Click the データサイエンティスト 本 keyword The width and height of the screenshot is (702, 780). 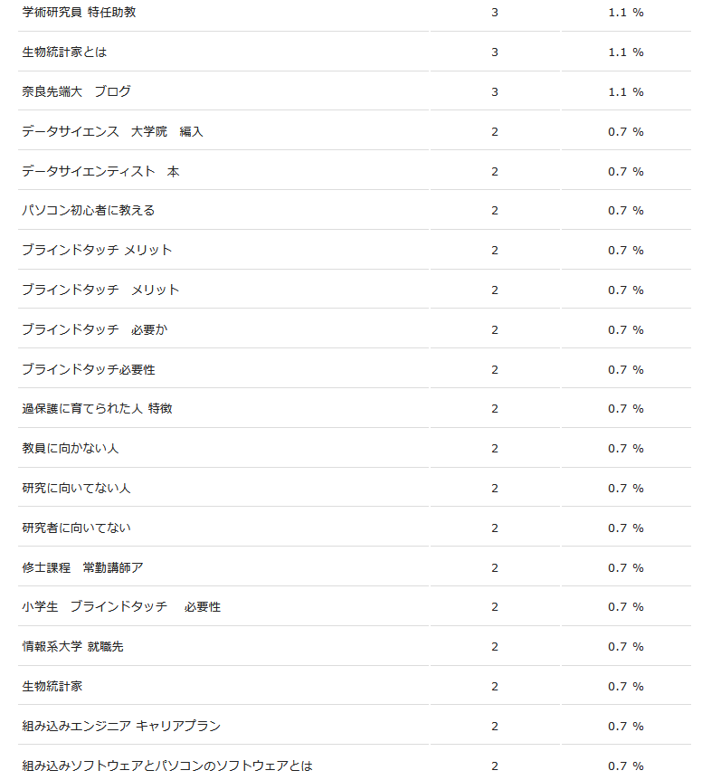(100, 172)
